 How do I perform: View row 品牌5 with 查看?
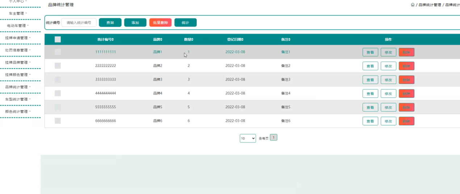pos(370,107)
